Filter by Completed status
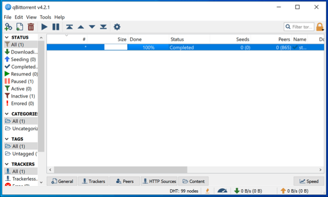 (x=21, y=67)
